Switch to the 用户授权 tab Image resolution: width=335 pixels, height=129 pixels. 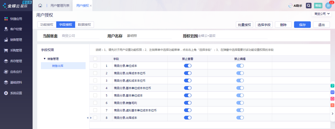click(x=83, y=6)
